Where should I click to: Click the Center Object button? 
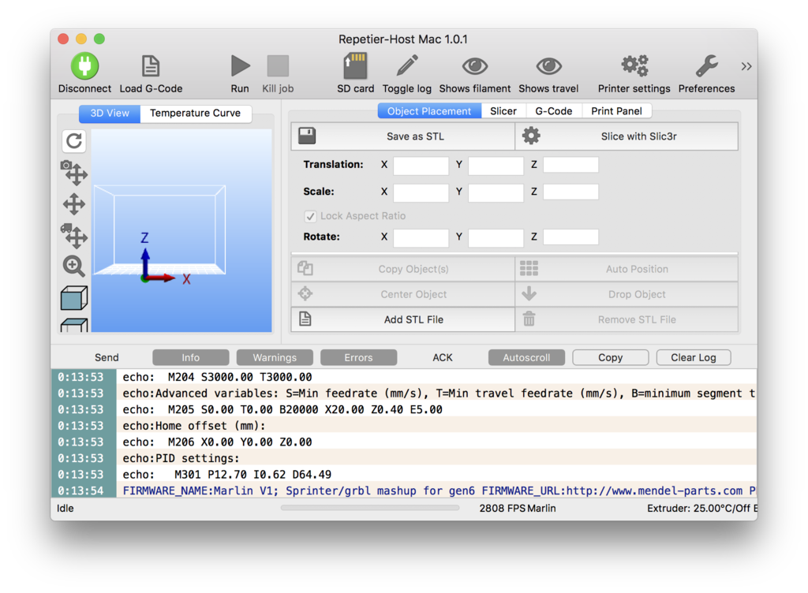pyautogui.click(x=403, y=294)
